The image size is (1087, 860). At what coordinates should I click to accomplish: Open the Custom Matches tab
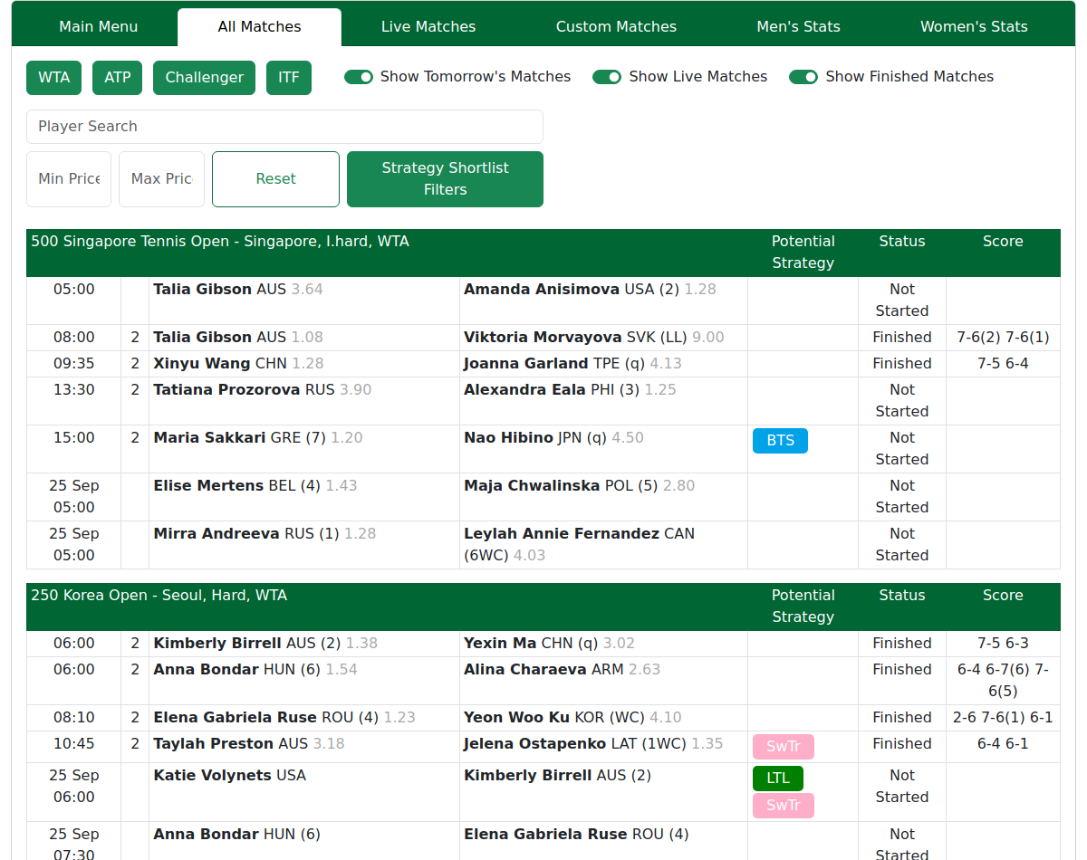pyautogui.click(x=616, y=27)
